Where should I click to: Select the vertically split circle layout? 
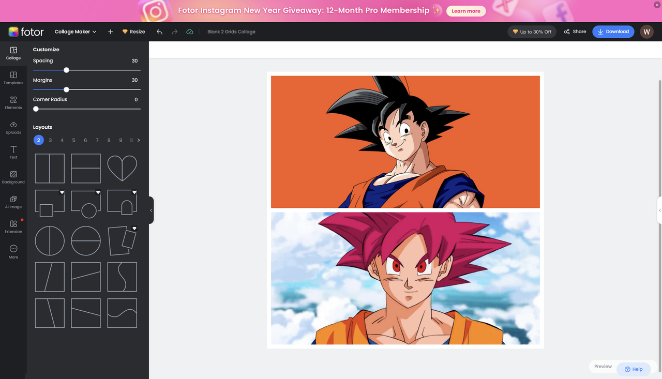coord(50,241)
